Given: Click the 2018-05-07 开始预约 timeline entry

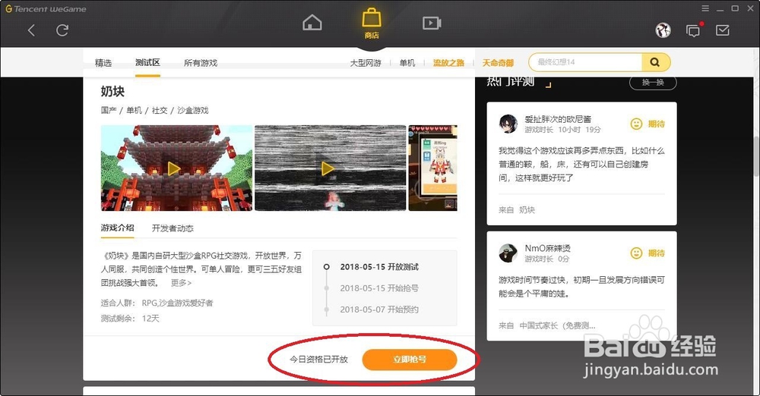Looking at the screenshot, I should (x=379, y=310).
